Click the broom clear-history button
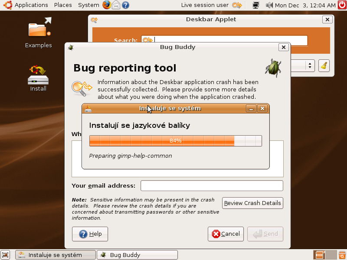This screenshot has width=347, height=260. 324,66
